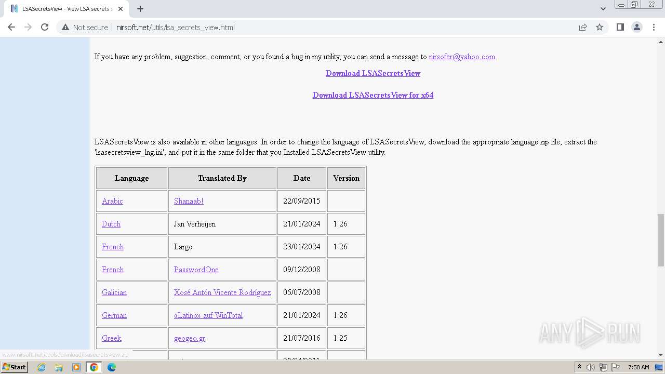This screenshot has height=374, width=665.
Task: Select the 'Jan Verheijen' cell text
Action: 195,224
